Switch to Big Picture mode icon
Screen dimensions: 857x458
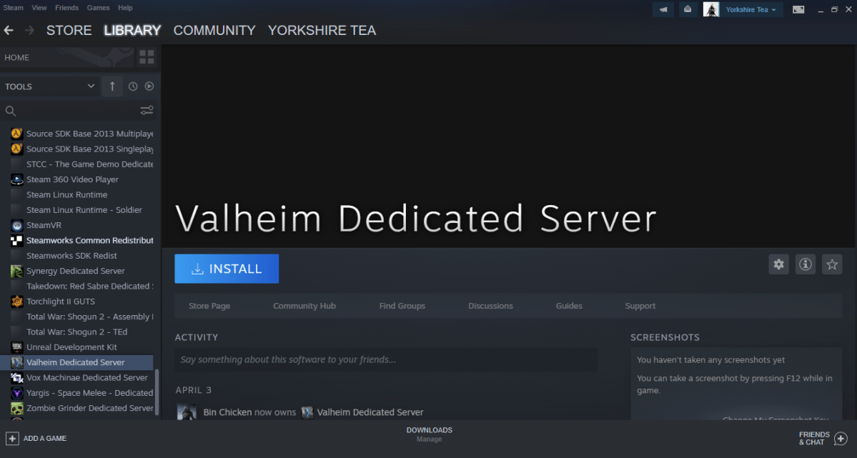pyautogui.click(x=798, y=9)
